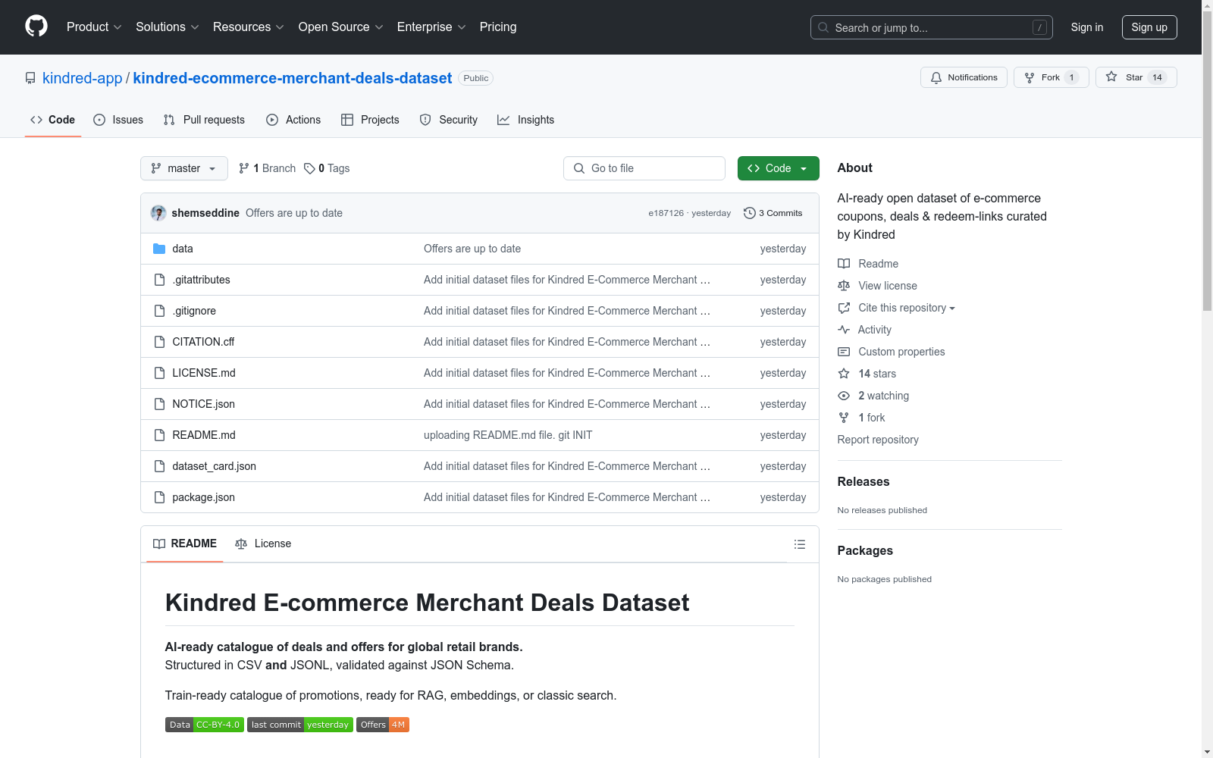Click the NOTICE.json file icon
Viewport: 1213px width, 758px height.
pos(159,404)
